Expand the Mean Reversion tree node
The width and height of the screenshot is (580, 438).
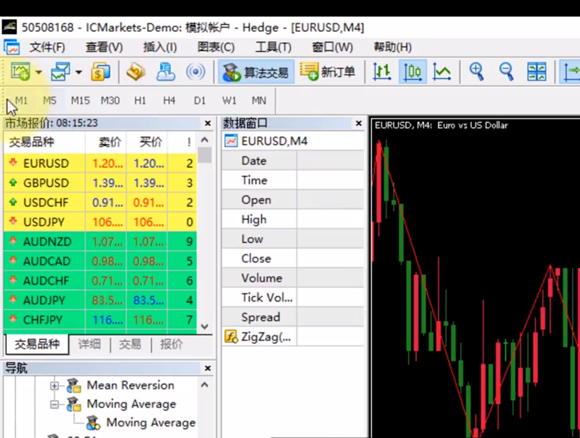pos(55,385)
